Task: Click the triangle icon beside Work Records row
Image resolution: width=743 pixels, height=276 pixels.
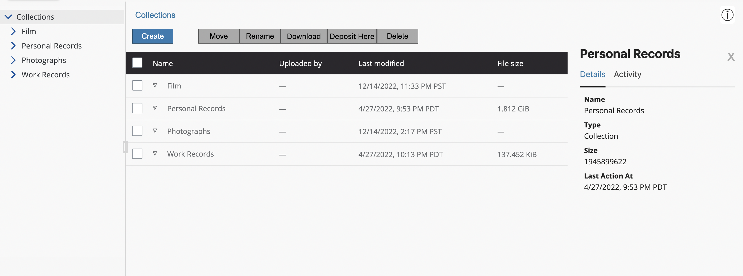Action: pos(155,154)
